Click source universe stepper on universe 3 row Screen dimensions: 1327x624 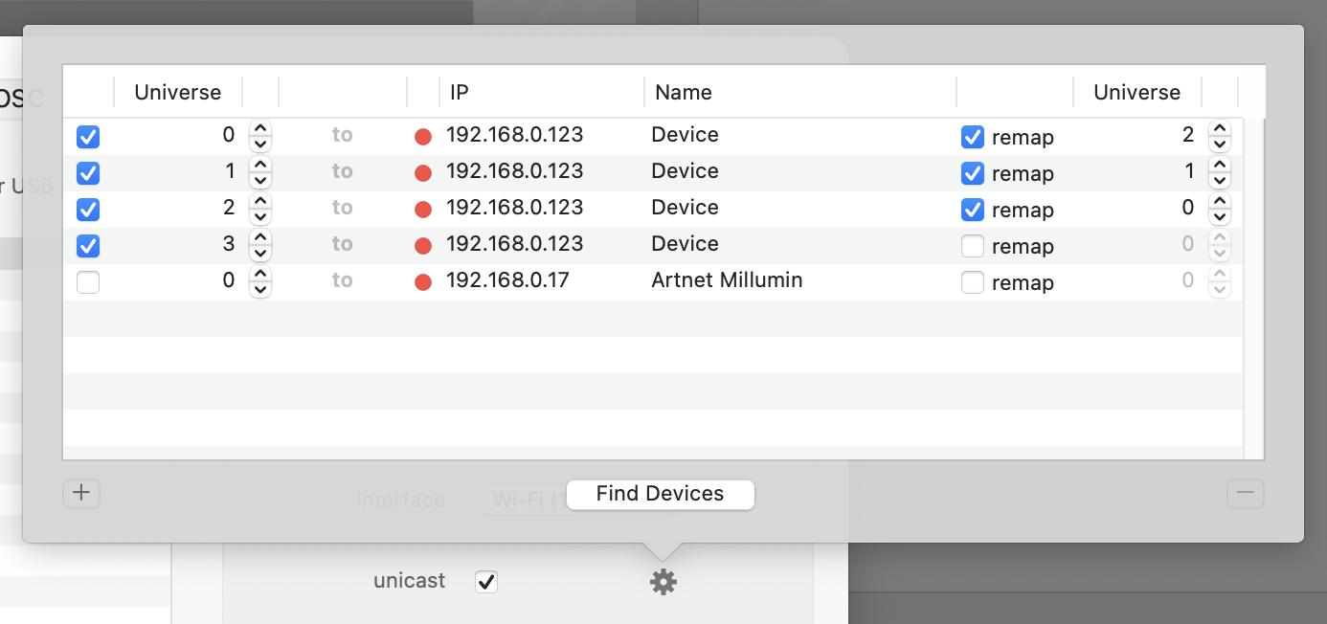pyautogui.click(x=259, y=246)
